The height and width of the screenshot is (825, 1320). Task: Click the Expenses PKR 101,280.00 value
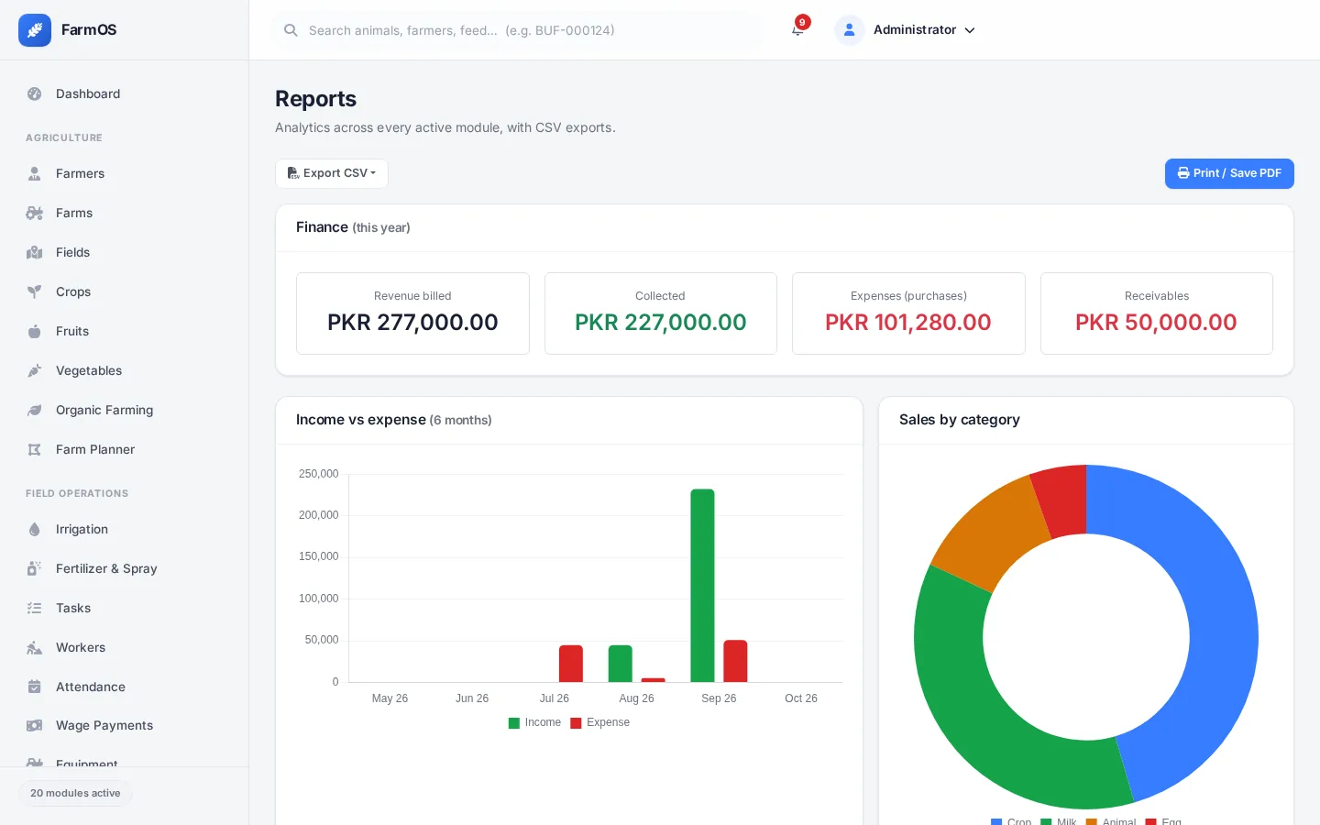[x=908, y=323]
